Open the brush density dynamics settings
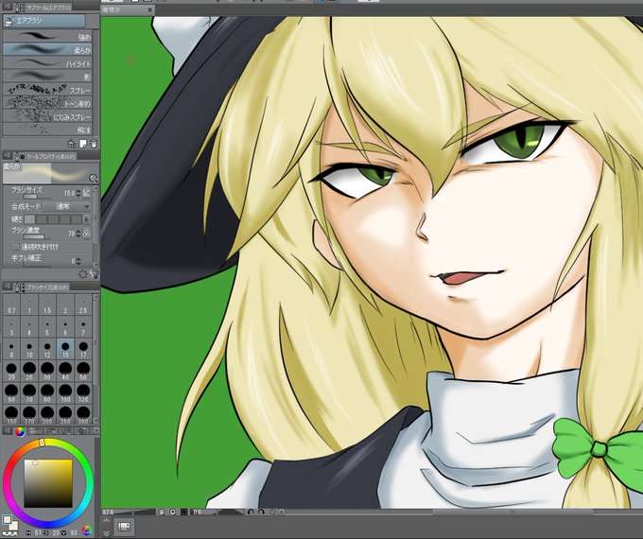 pos(87,234)
